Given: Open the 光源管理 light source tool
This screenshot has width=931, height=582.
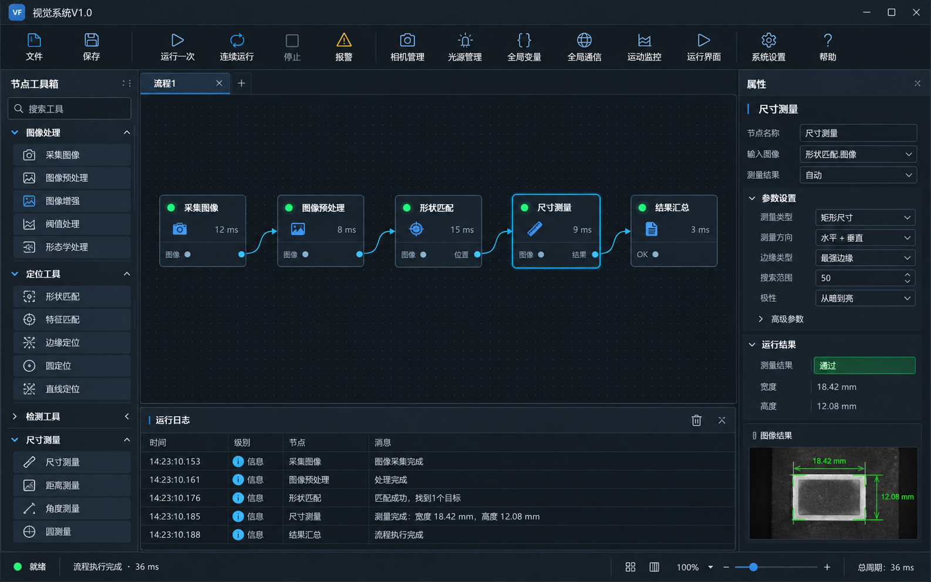Looking at the screenshot, I should coord(464,47).
